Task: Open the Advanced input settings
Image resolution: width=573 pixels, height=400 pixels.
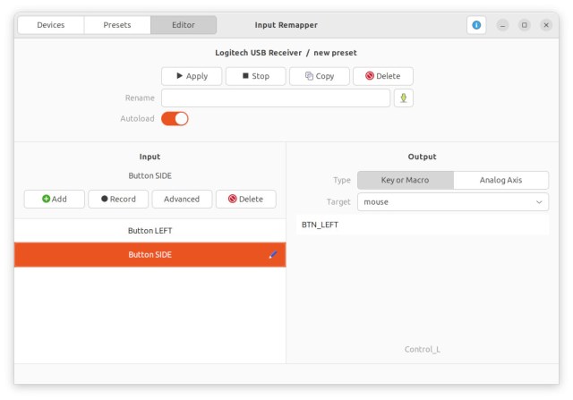Action: (x=182, y=199)
